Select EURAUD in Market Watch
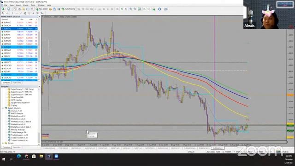 click(x=19, y=23)
